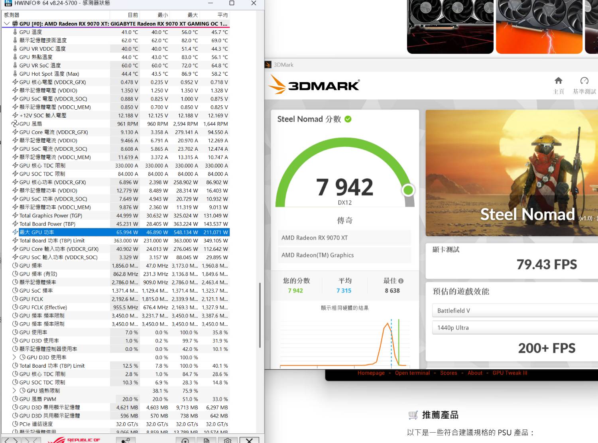Click the 3DMark window title icon
598x443 pixels.
point(268,65)
